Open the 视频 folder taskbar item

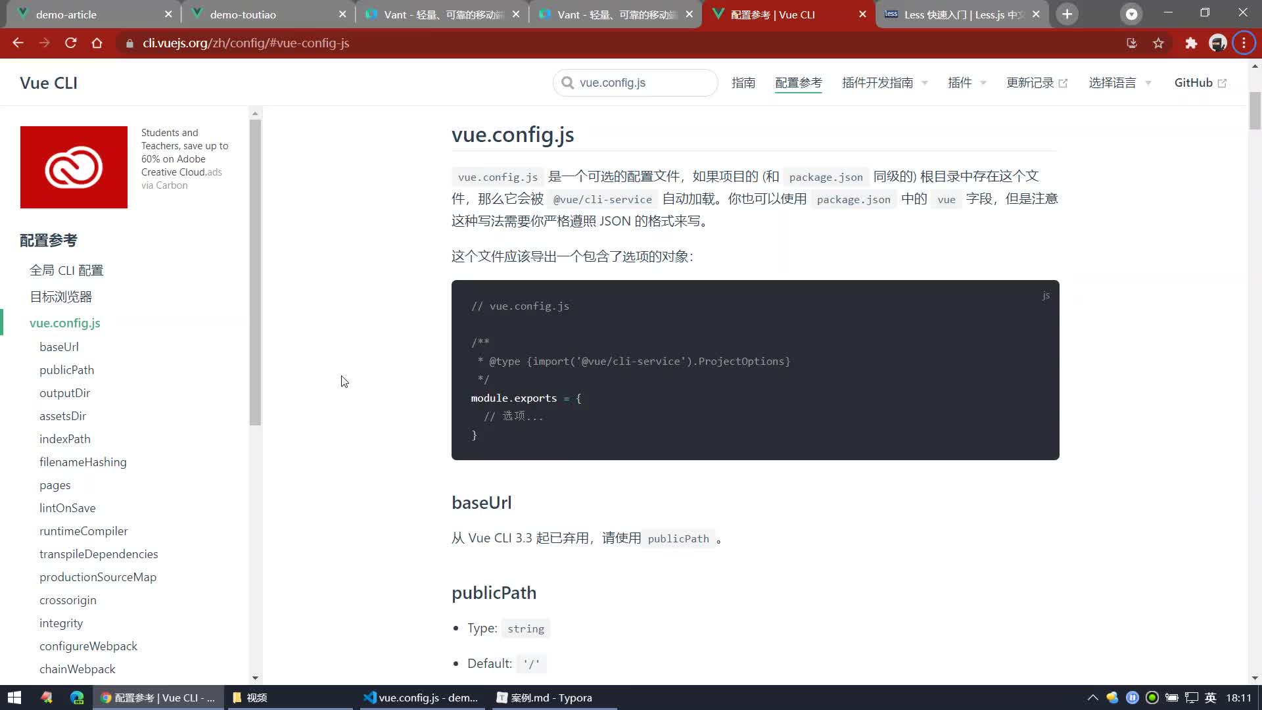coord(291,698)
